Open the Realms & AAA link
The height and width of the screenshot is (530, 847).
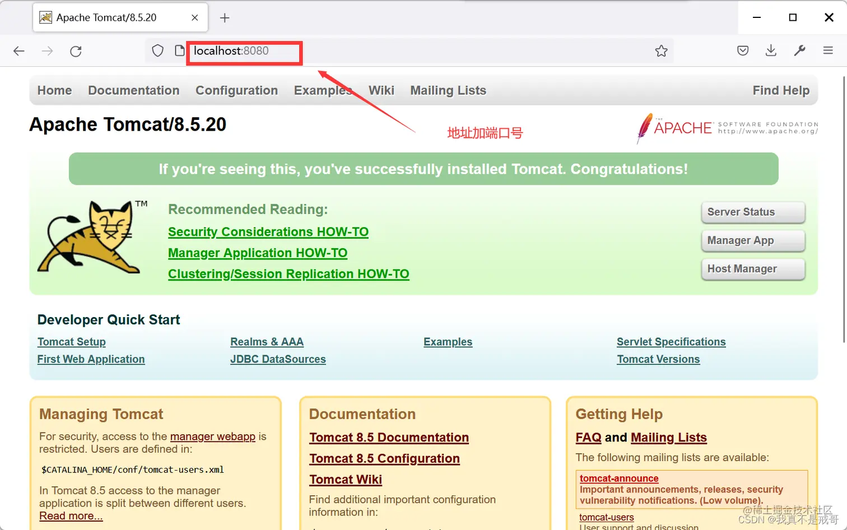[x=267, y=342]
